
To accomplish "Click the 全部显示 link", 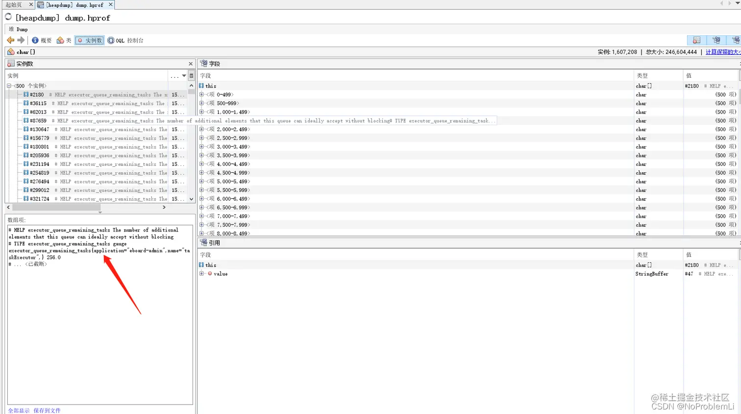I will coord(19,411).
